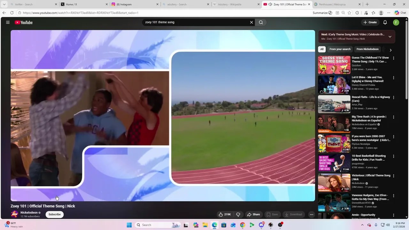Image resolution: width=409 pixels, height=230 pixels.
Task: Clear the YouTube search box text
Action: [x=251, y=22]
